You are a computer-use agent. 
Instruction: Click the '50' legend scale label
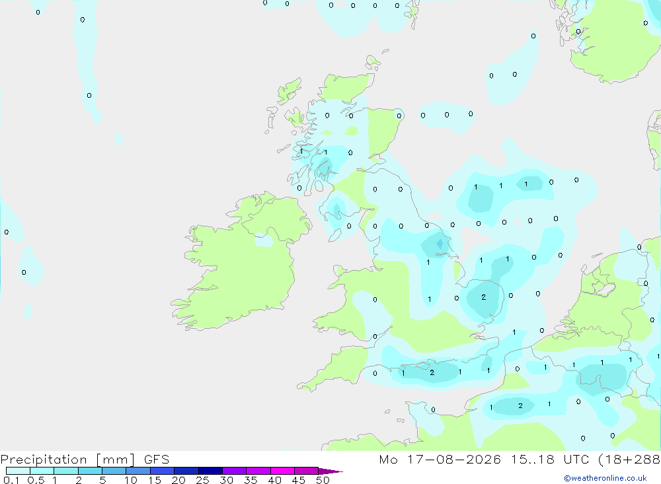[323, 480]
